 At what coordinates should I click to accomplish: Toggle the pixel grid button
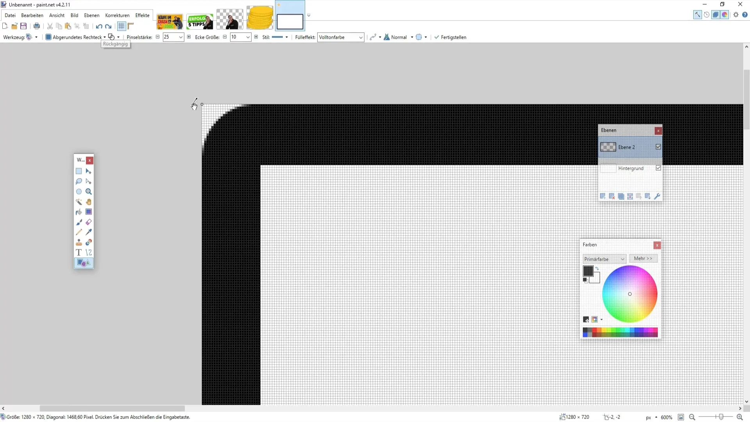pyautogui.click(x=121, y=26)
